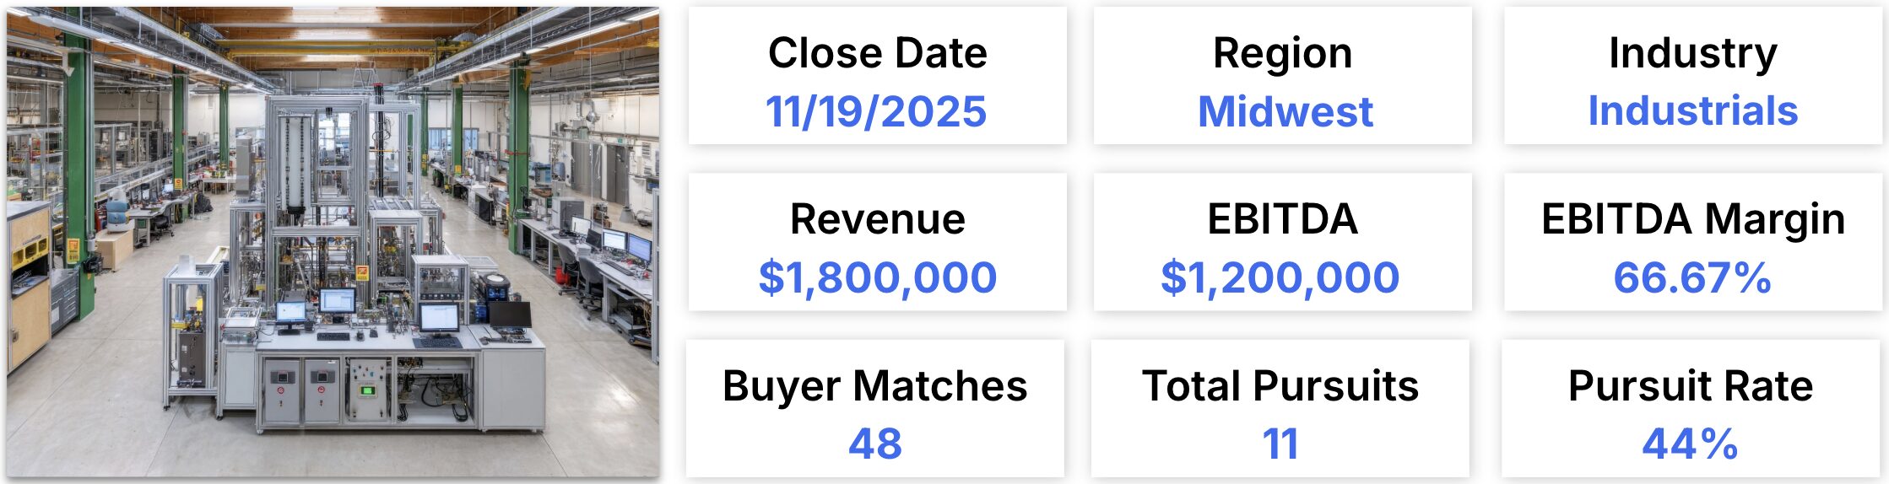This screenshot has width=1889, height=484.
Task: Open the Industrials industry link
Action: [1692, 111]
